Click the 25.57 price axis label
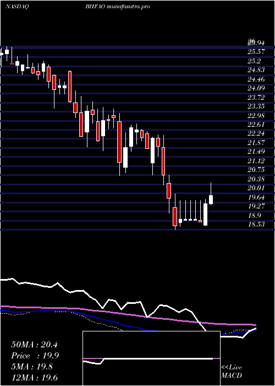 tap(256, 52)
